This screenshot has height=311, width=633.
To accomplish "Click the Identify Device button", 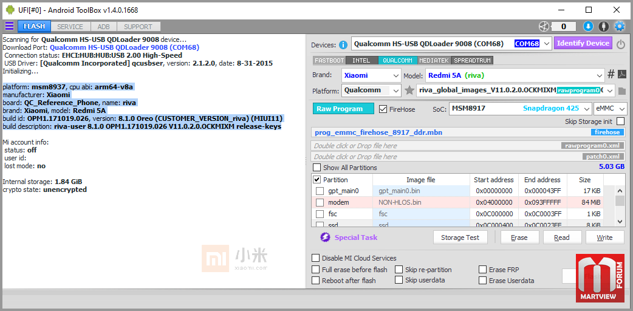I will tap(583, 43).
